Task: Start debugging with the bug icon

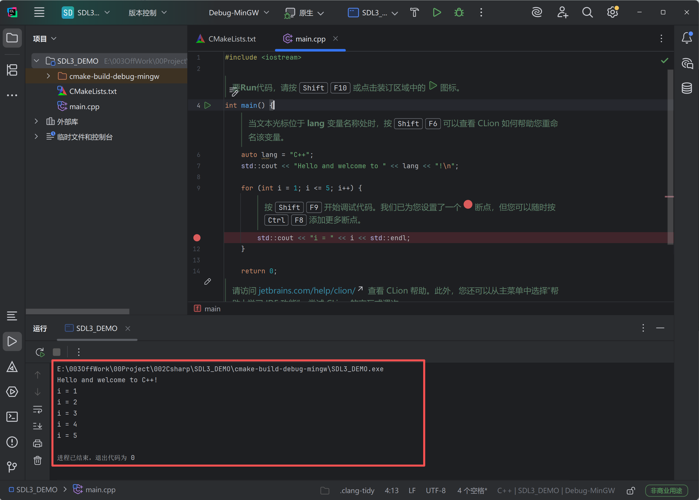Action: (x=459, y=13)
